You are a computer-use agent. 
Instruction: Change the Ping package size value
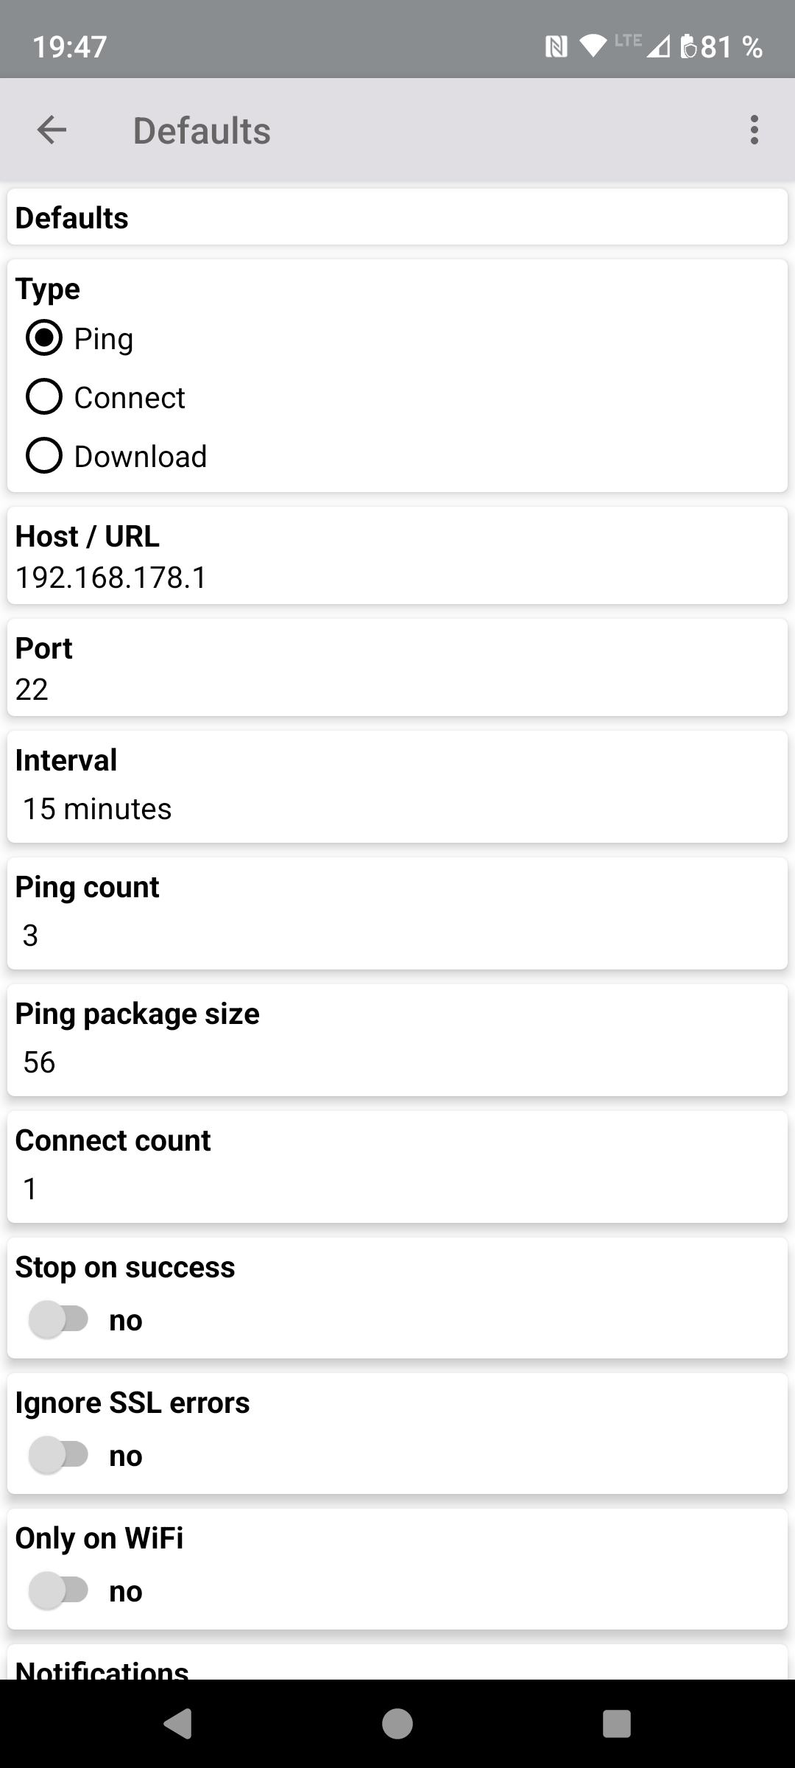click(x=40, y=1062)
